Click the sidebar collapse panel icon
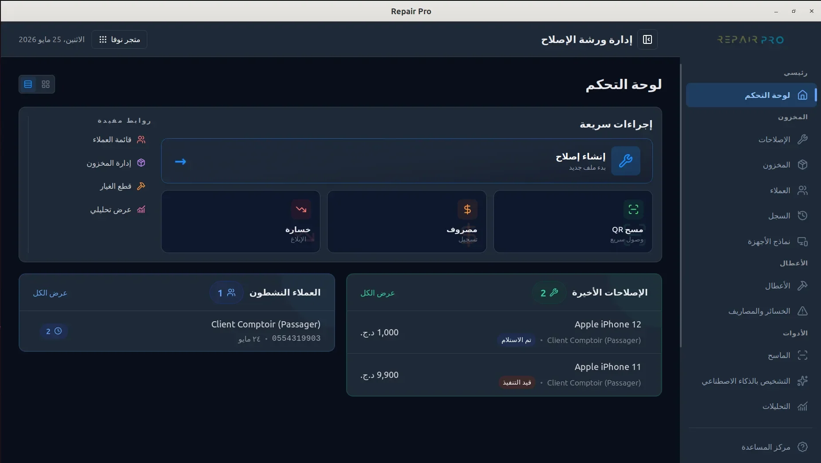Image resolution: width=821 pixels, height=463 pixels. (647, 40)
